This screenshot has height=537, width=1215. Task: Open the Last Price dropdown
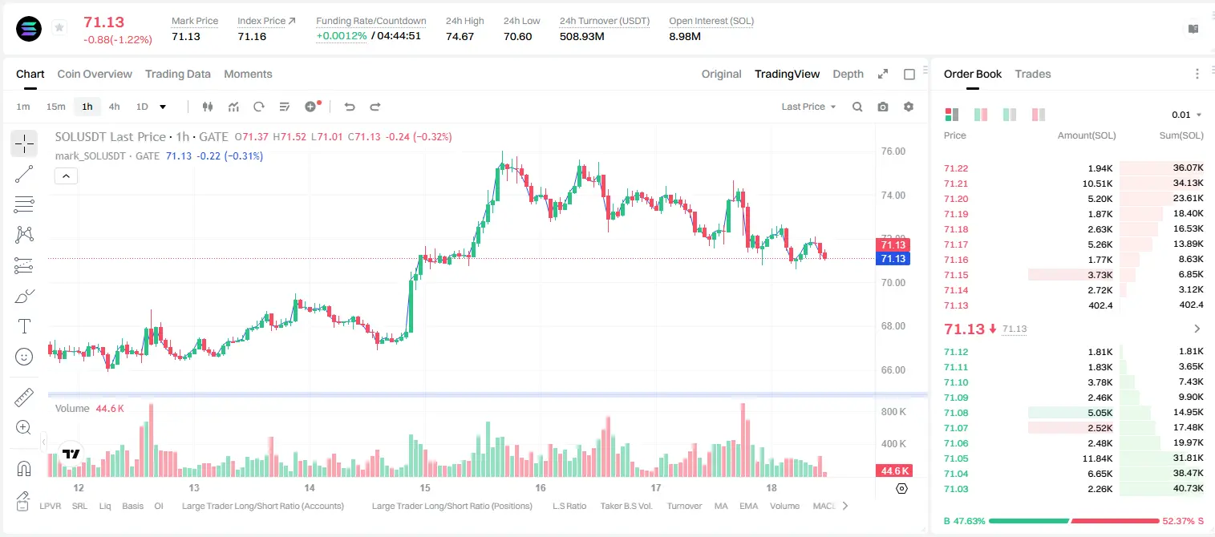click(x=808, y=107)
